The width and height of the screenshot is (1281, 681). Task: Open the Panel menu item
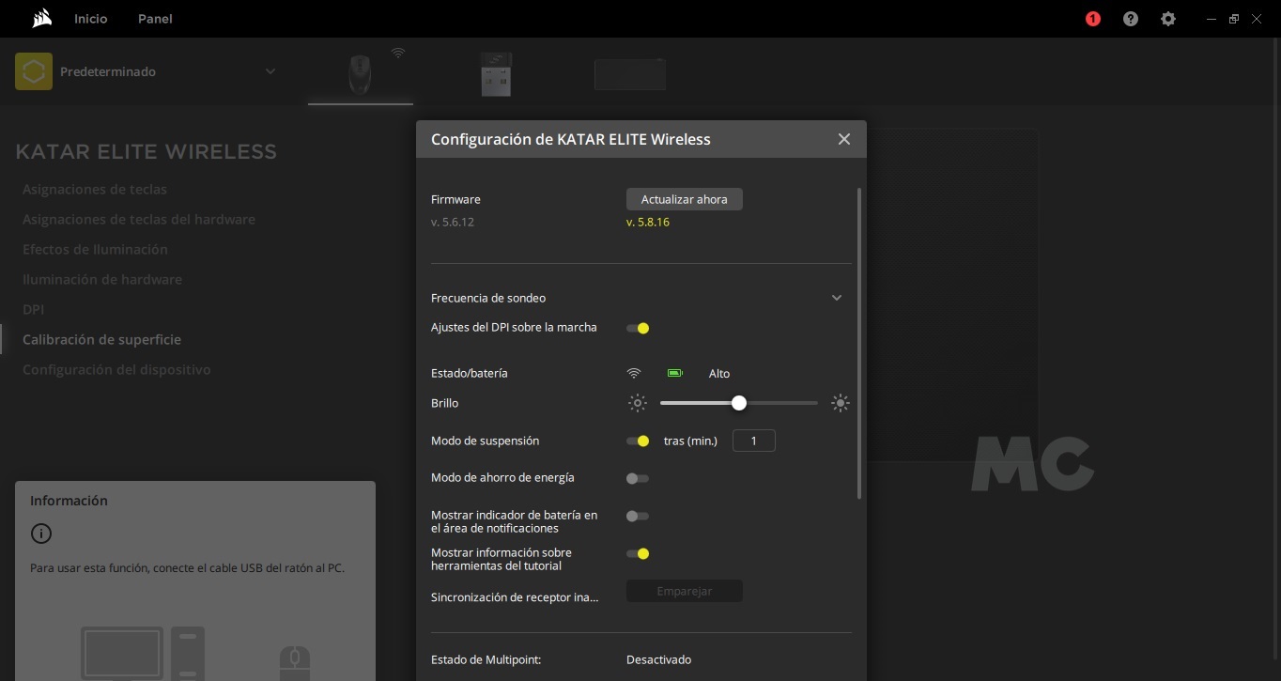pos(155,19)
